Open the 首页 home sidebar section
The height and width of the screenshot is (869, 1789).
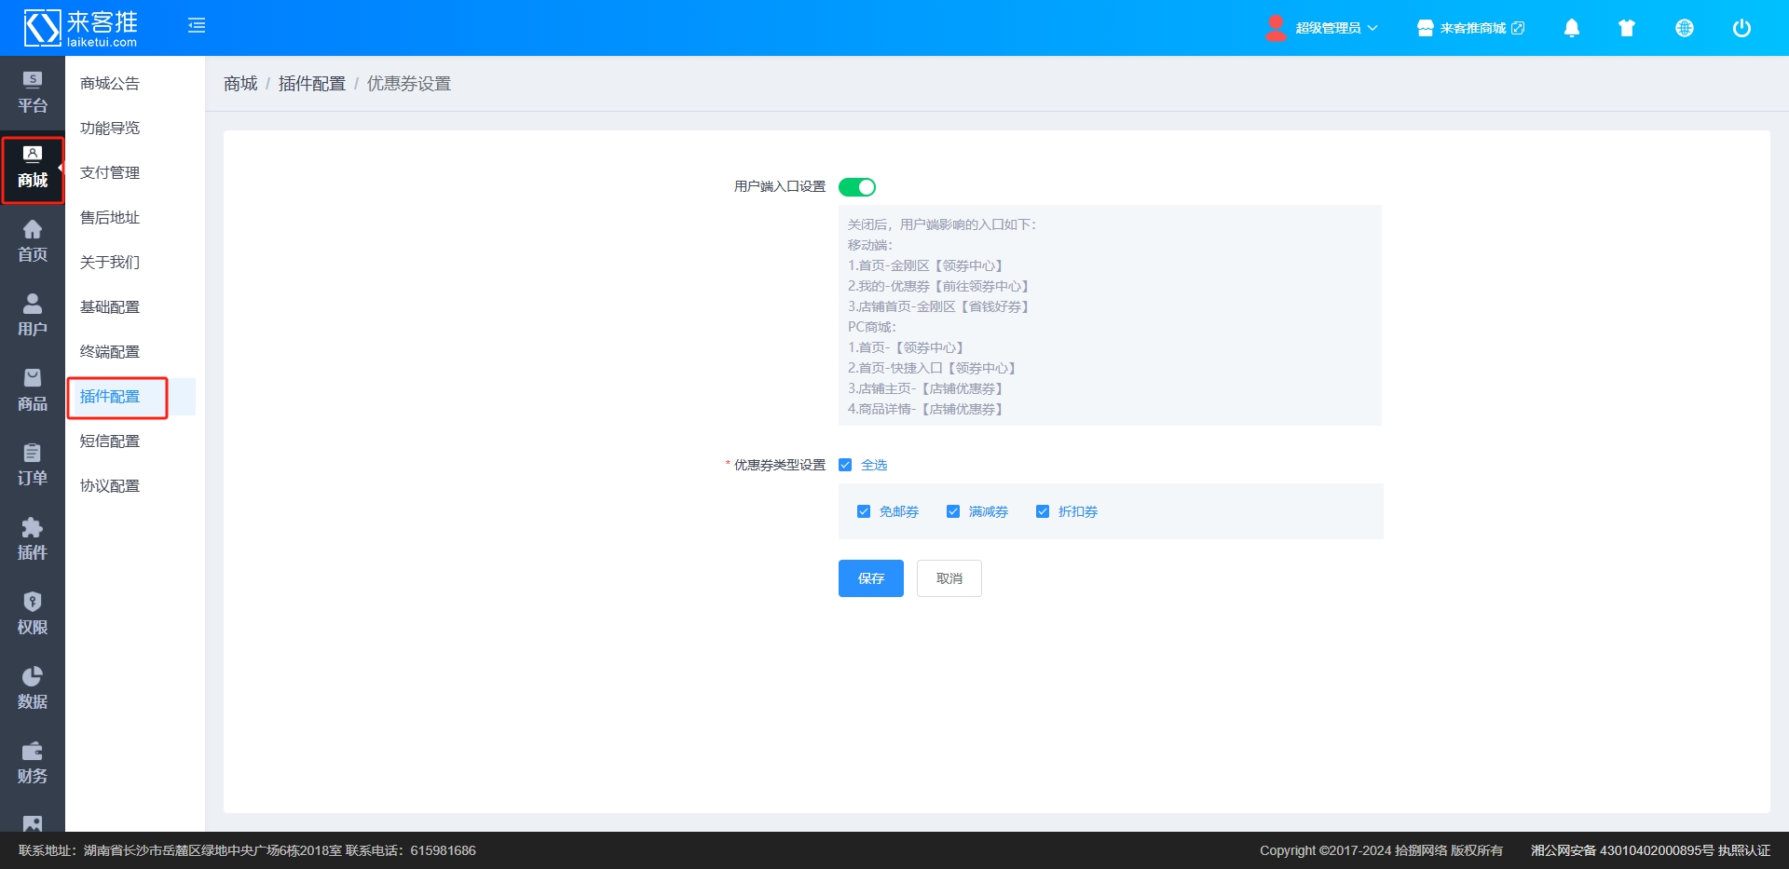coord(33,241)
